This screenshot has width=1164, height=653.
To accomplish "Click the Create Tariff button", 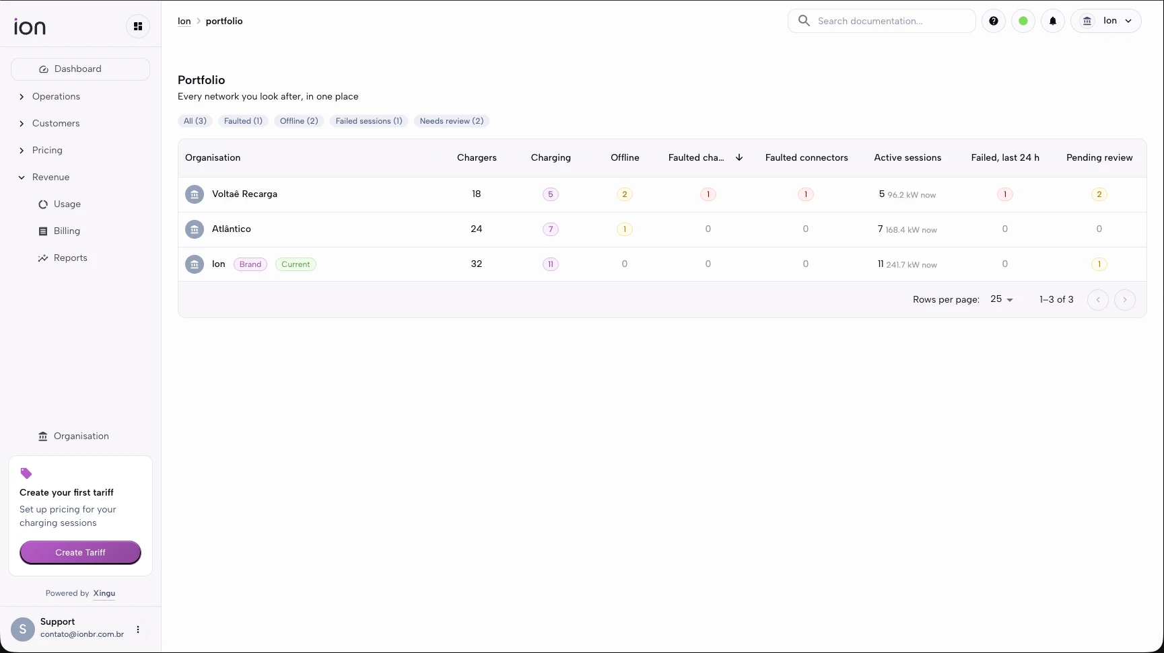I will [80, 552].
